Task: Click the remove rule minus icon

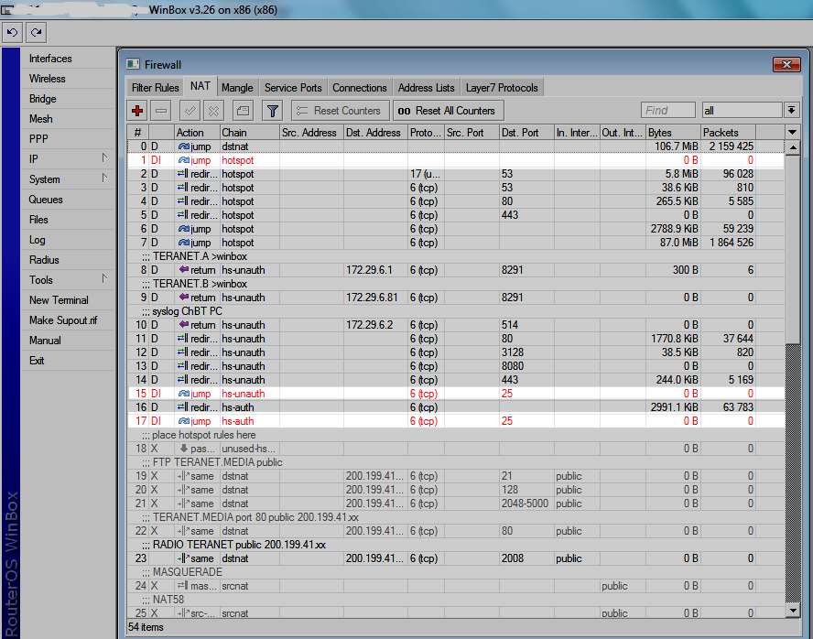Action: [x=161, y=111]
